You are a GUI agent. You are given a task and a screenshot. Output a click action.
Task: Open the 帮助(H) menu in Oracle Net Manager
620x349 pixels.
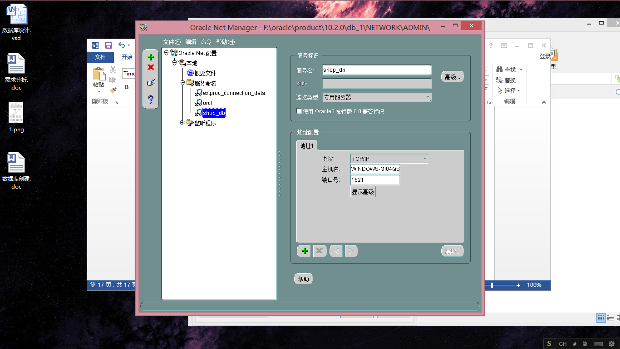tap(226, 42)
